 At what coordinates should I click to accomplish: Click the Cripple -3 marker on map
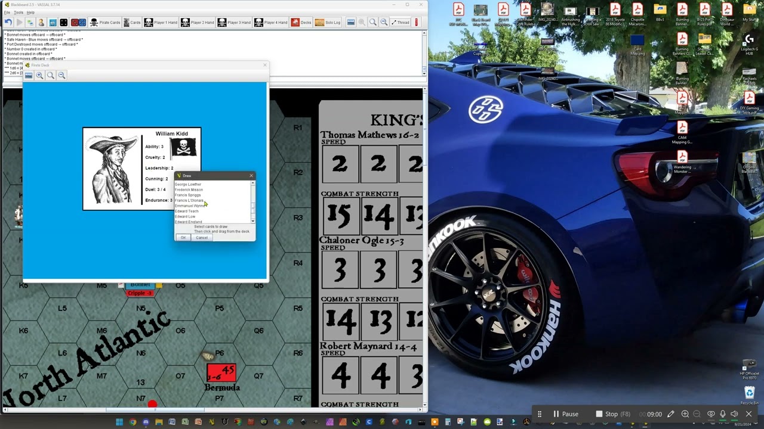[x=140, y=293]
